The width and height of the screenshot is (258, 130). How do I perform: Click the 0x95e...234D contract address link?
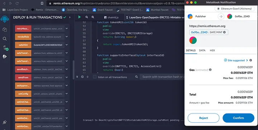(x=199, y=32)
